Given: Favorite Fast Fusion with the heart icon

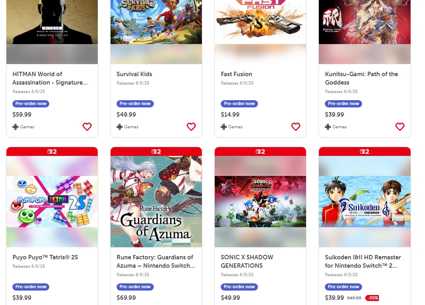Looking at the screenshot, I should [x=296, y=127].
